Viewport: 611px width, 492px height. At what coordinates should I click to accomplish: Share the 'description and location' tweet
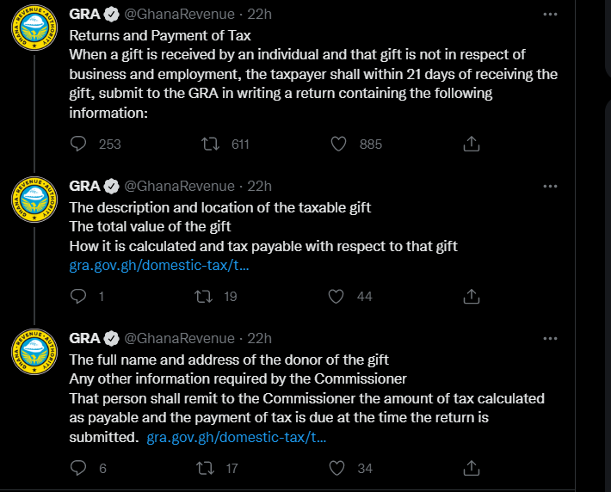(x=471, y=296)
